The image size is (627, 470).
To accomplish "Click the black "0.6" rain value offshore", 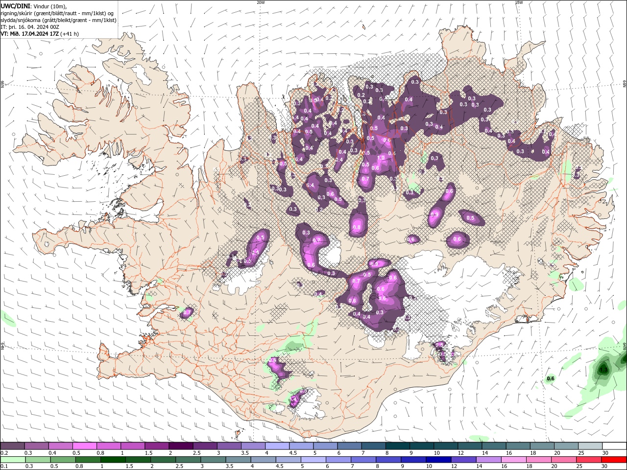I will pos(551,378).
